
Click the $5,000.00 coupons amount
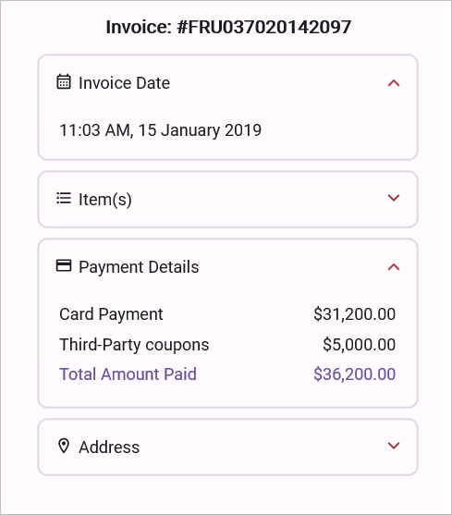360,345
